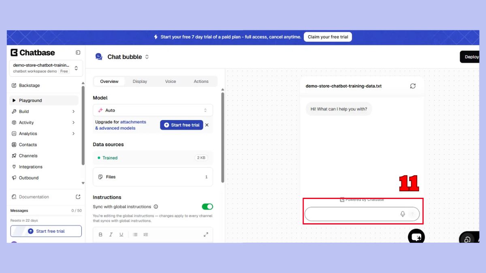The width and height of the screenshot is (486, 273).
Task: Refresh the chat preview conversation
Action: click(413, 86)
